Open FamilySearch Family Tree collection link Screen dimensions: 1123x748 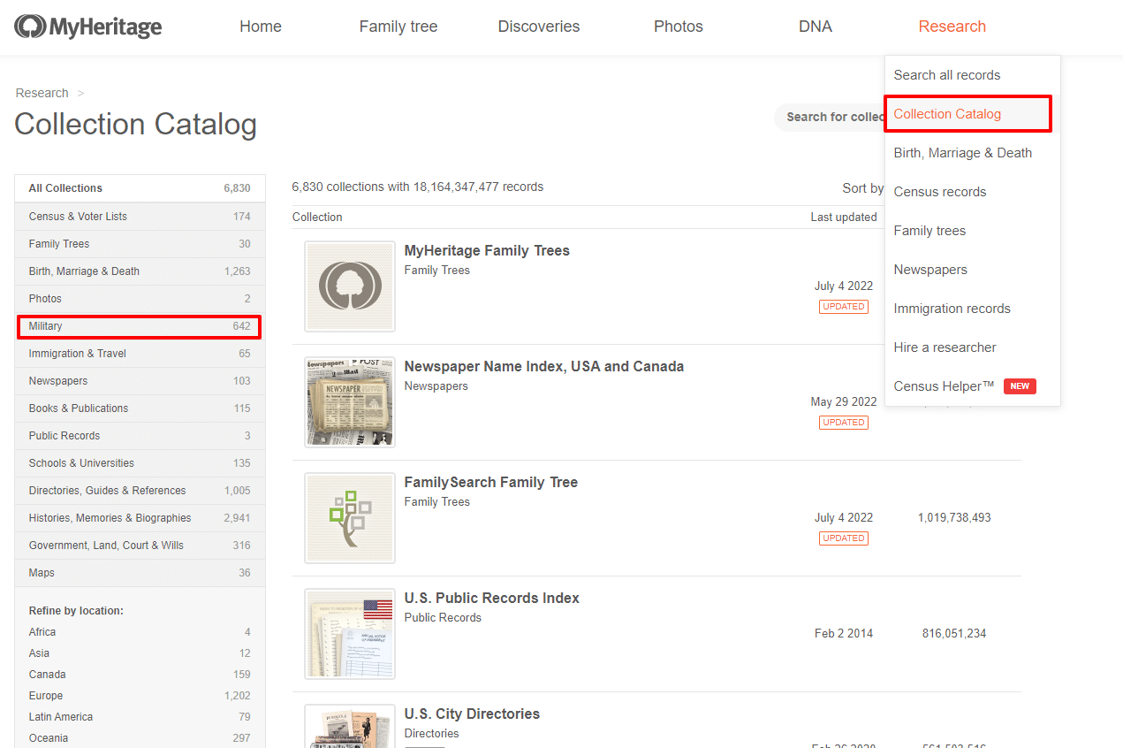pyautogui.click(x=491, y=483)
